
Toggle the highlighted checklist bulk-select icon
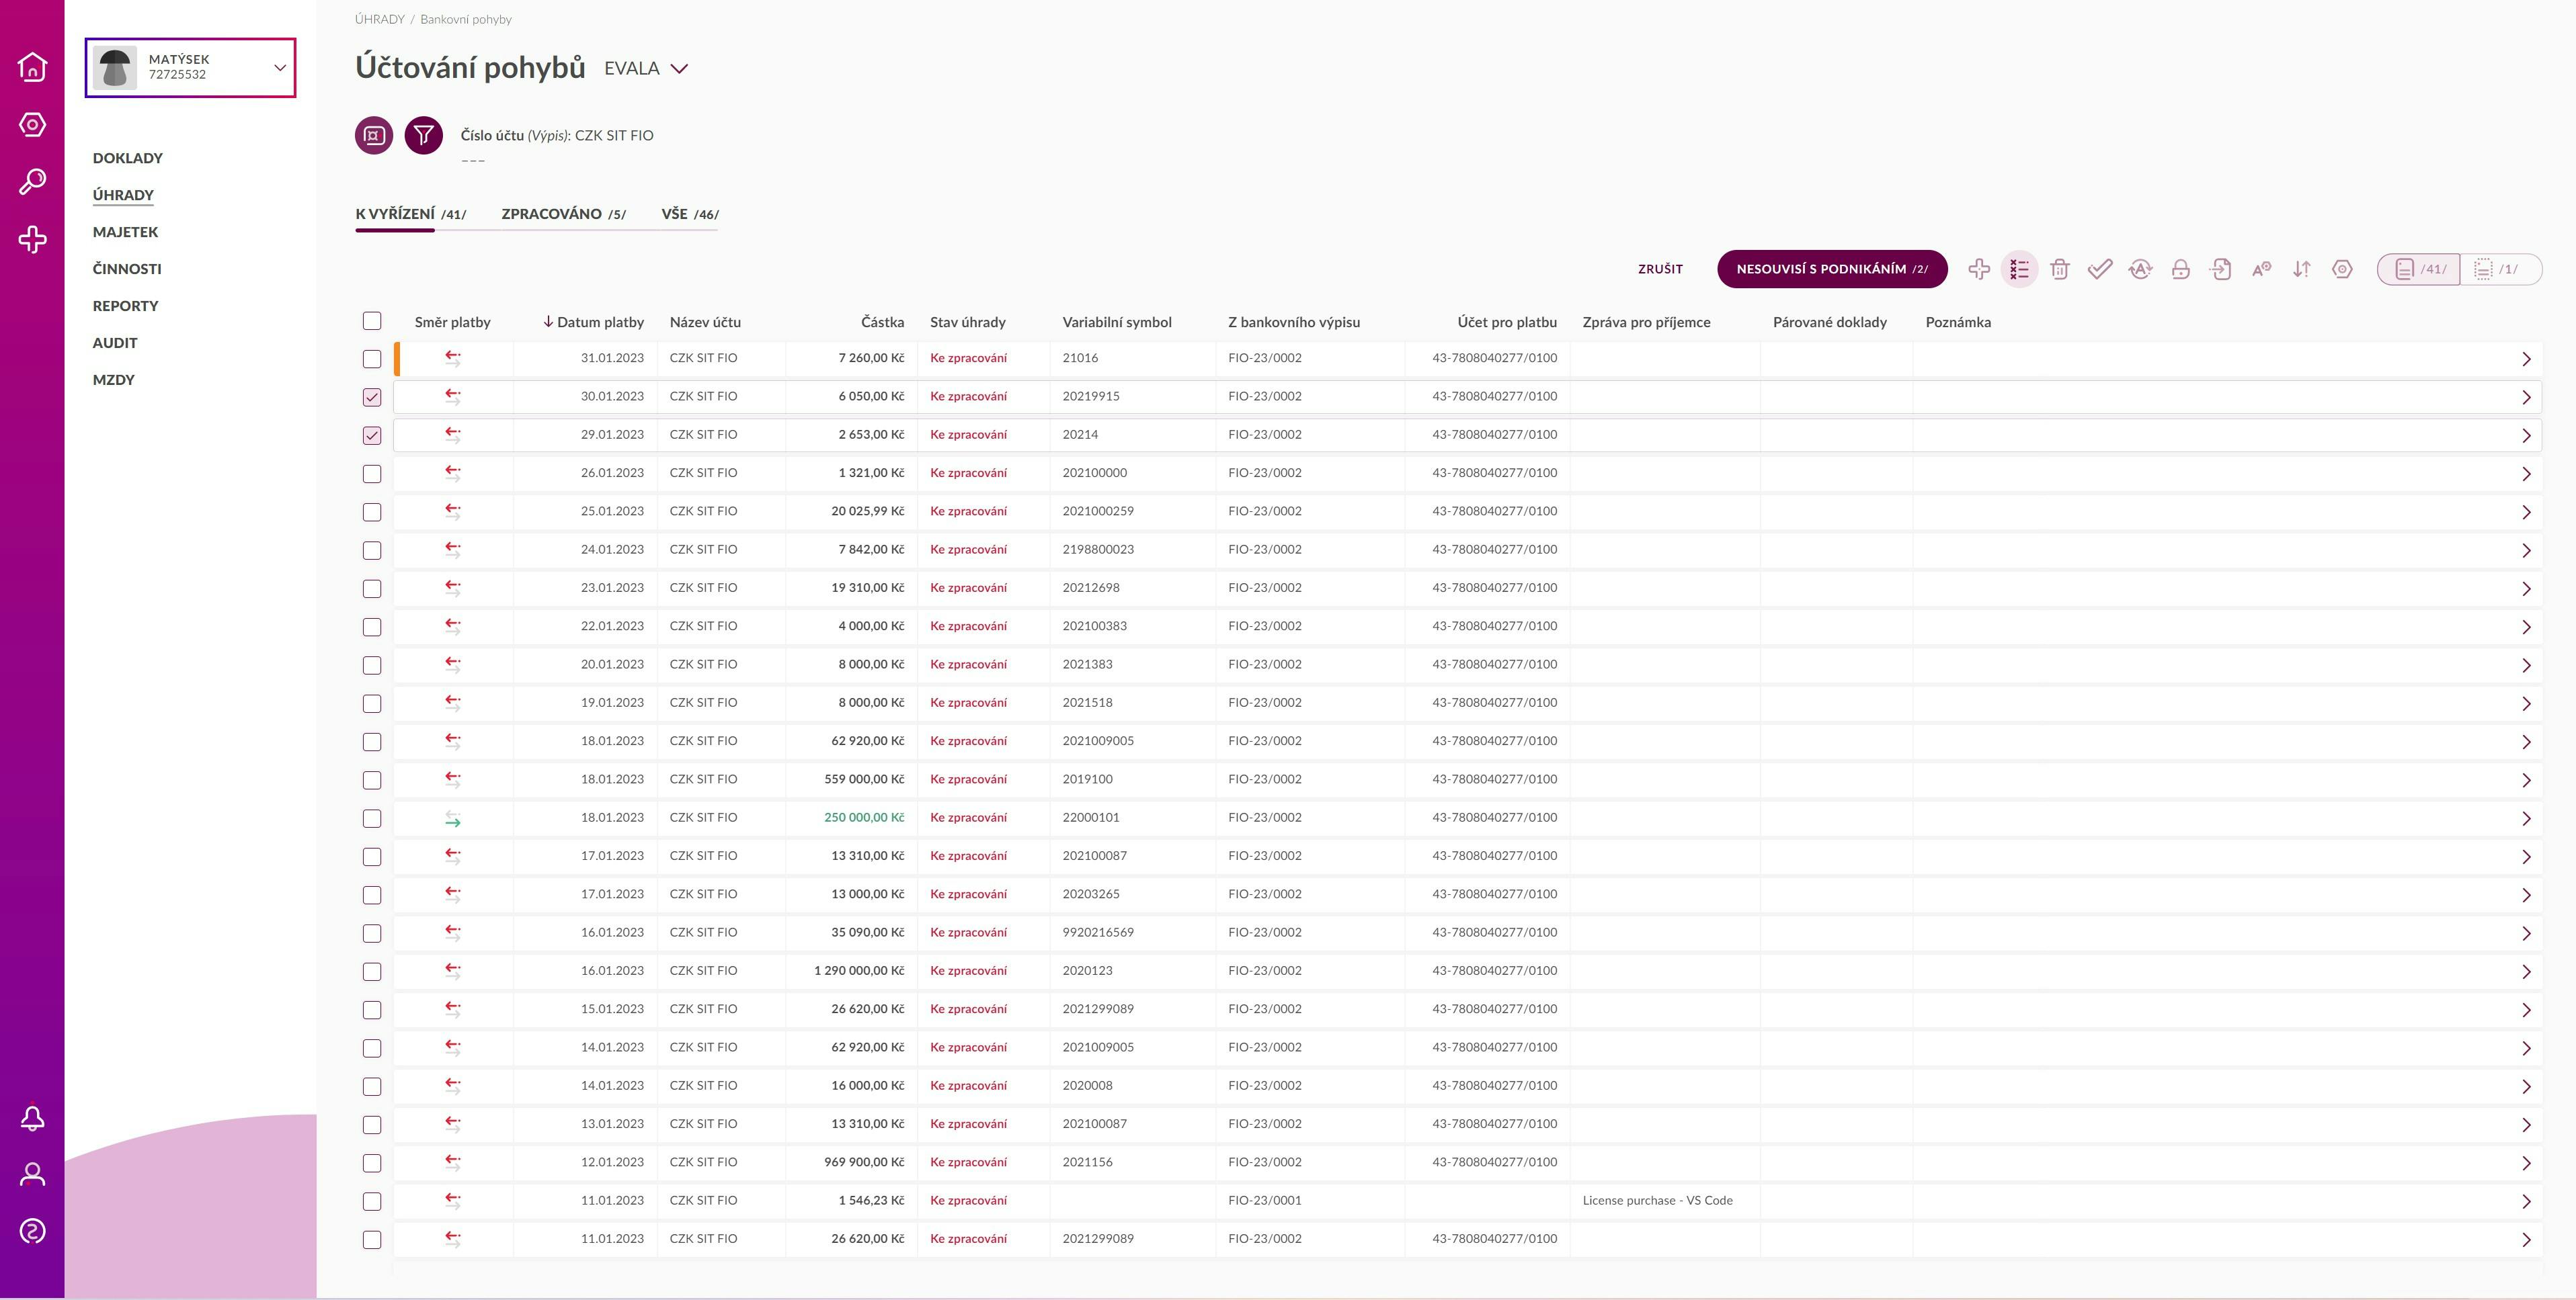(2019, 269)
